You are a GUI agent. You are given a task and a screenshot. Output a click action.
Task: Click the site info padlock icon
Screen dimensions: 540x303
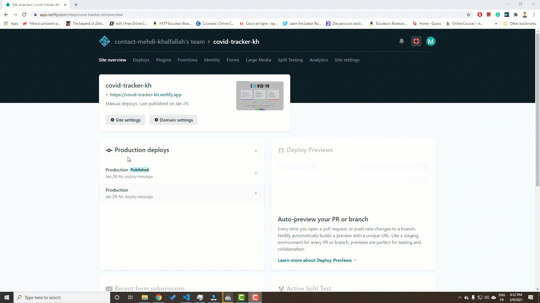point(35,15)
